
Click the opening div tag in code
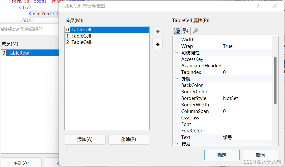click(25, 8)
